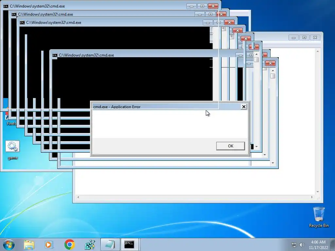
Task: Click scroll thumb of frontmost cmd window
Action: [x=273, y=76]
